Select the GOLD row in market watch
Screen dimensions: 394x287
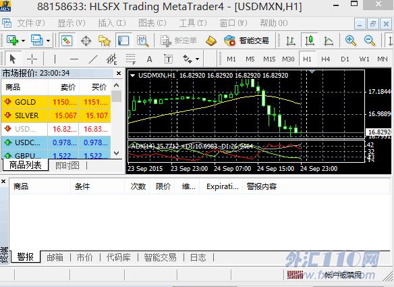coord(56,102)
